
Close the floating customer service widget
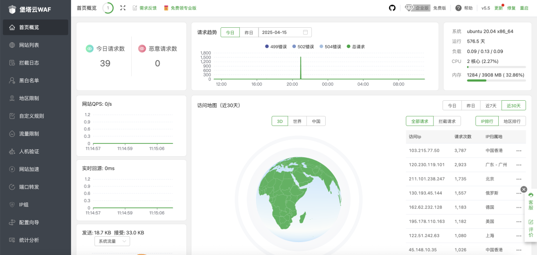coord(524,189)
